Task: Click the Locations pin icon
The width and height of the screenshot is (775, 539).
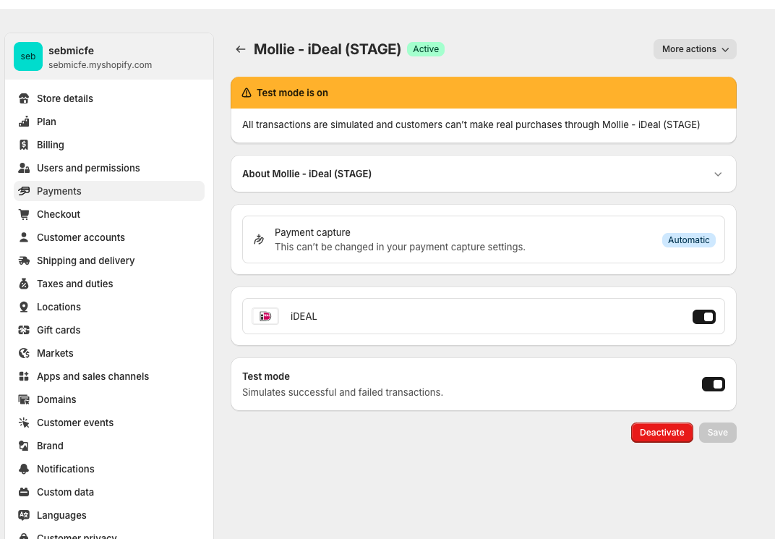Action: (24, 307)
